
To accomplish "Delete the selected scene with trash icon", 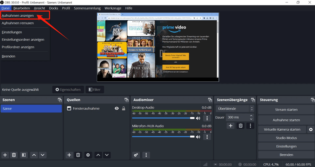I will point(14,155).
